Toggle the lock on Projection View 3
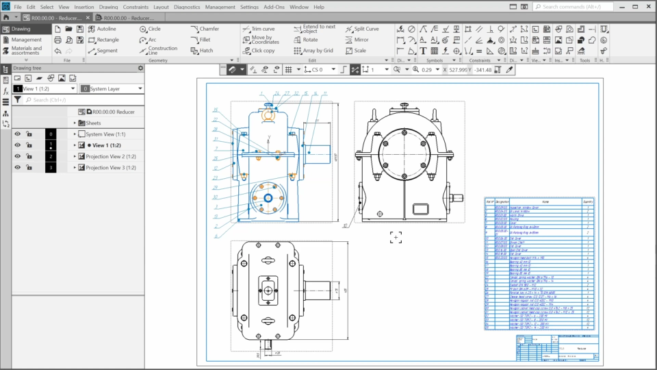The height and width of the screenshot is (370, 657). (x=29, y=167)
